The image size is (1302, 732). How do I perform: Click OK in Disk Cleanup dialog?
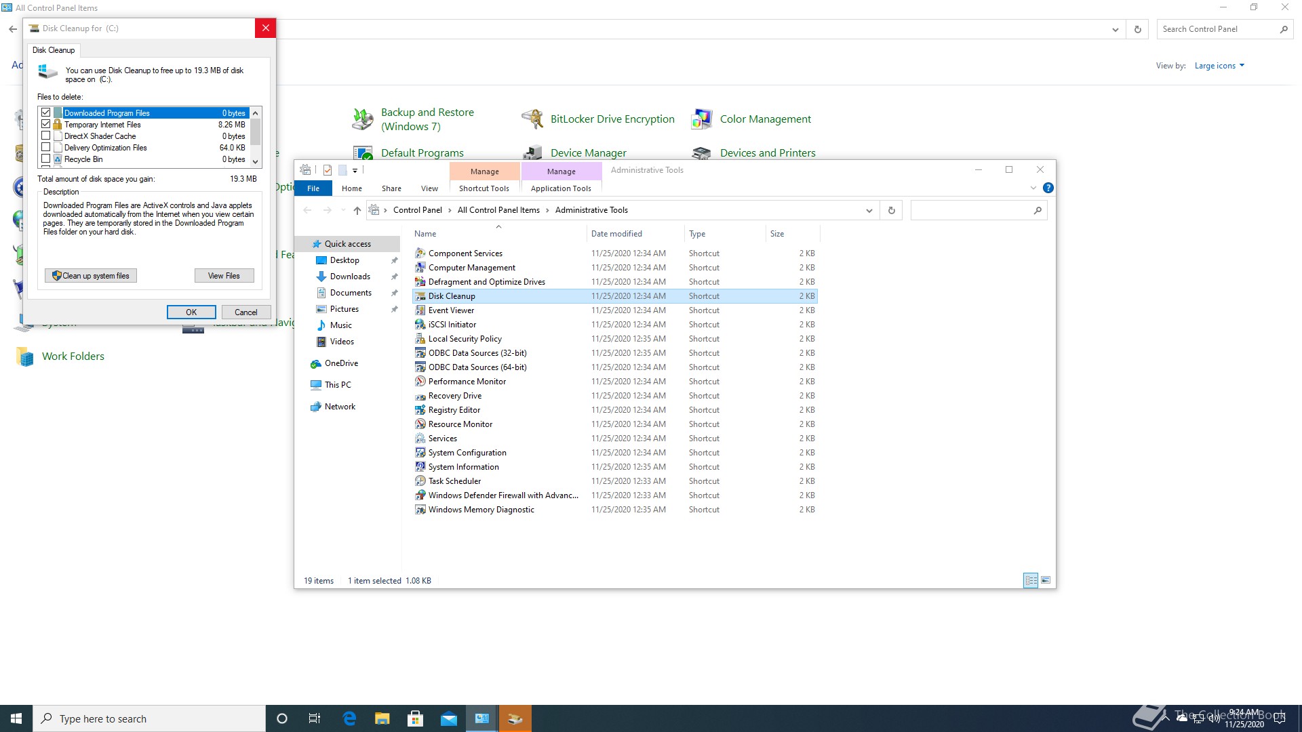191,312
